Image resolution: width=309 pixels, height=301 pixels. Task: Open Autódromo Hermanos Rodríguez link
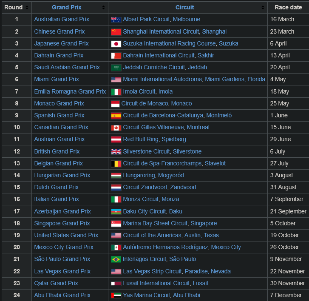click(165, 247)
